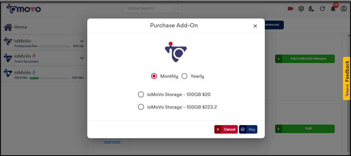Open the yellow Feedback tab
This screenshot has height=156, width=351.
pyautogui.click(x=347, y=78)
